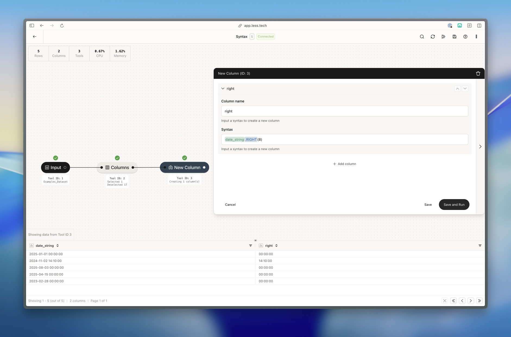The height and width of the screenshot is (337, 511).
Task: Click the output connector of New Column node
Action: point(204,167)
